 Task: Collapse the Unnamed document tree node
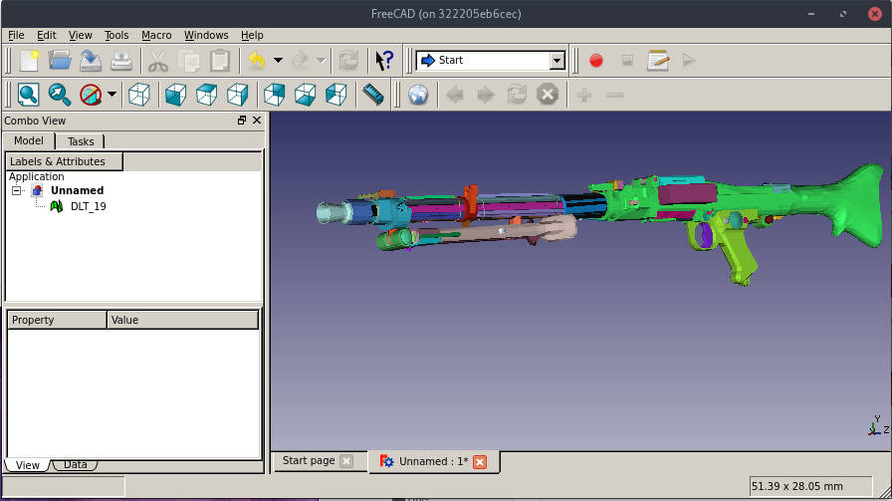[17, 190]
